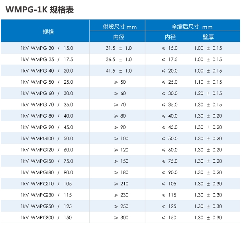Click shrunk diameter '≤ 125'

click(169, 206)
